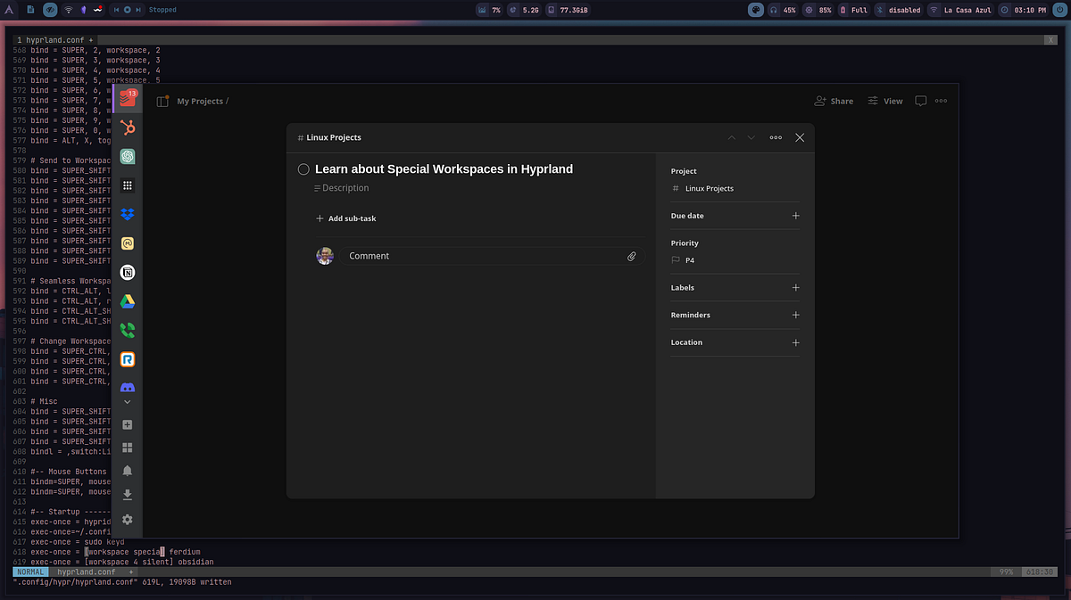The width and height of the screenshot is (1071, 600).
Task: Attach a file to the comment
Action: 632,256
